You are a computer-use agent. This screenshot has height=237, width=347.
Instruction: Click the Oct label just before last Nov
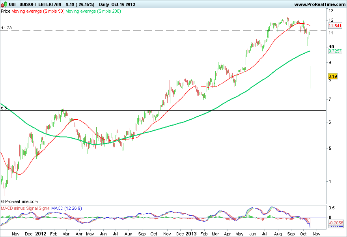click(303, 234)
